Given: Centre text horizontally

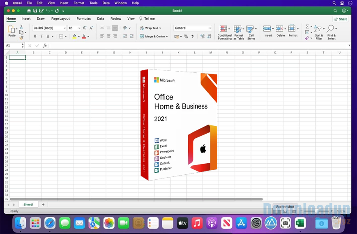Looking at the screenshot, I should tap(108, 36).
